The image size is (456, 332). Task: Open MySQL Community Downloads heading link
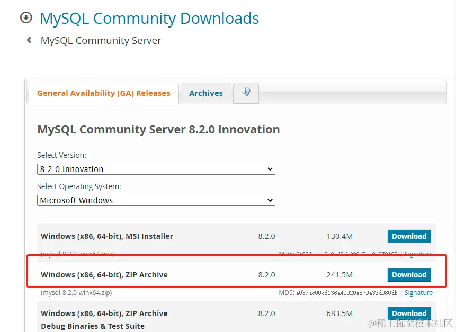coord(149,19)
